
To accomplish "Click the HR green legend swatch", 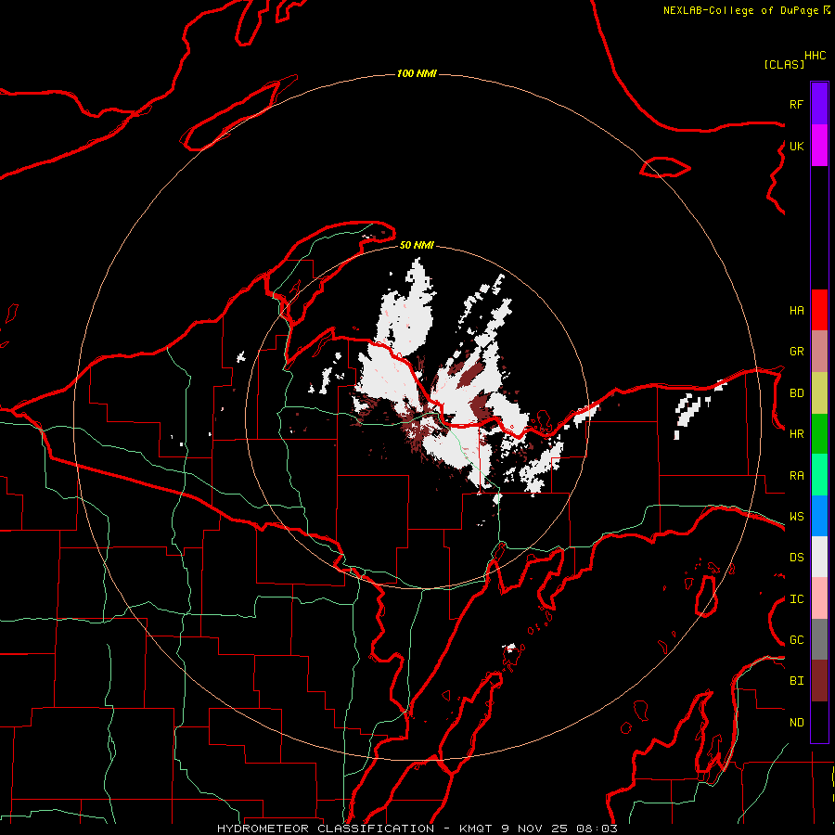I will pos(819,434).
